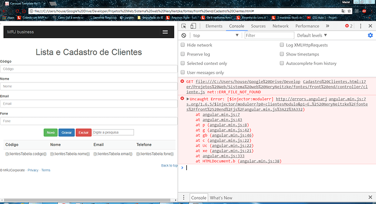The width and height of the screenshot is (376, 204).
Task: Open the top context dropdown
Action: point(216,35)
